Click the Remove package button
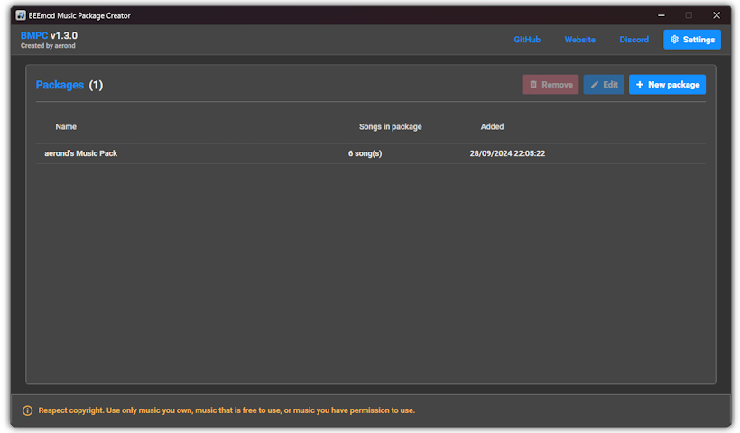 pos(550,85)
